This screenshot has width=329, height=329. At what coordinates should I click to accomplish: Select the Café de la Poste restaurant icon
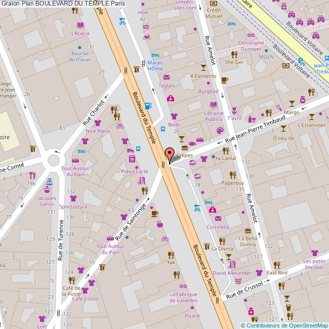(72, 279)
